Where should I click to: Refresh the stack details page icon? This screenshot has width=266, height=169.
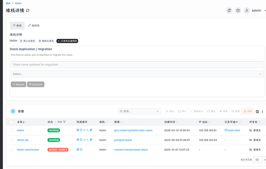[x=28, y=10]
